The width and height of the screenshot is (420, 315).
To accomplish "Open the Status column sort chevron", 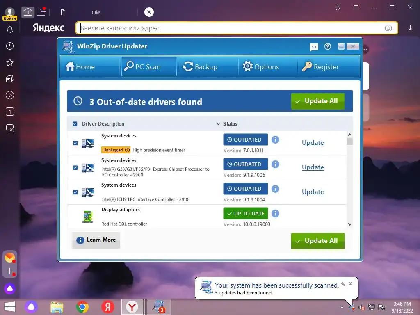I will pyautogui.click(x=218, y=124).
